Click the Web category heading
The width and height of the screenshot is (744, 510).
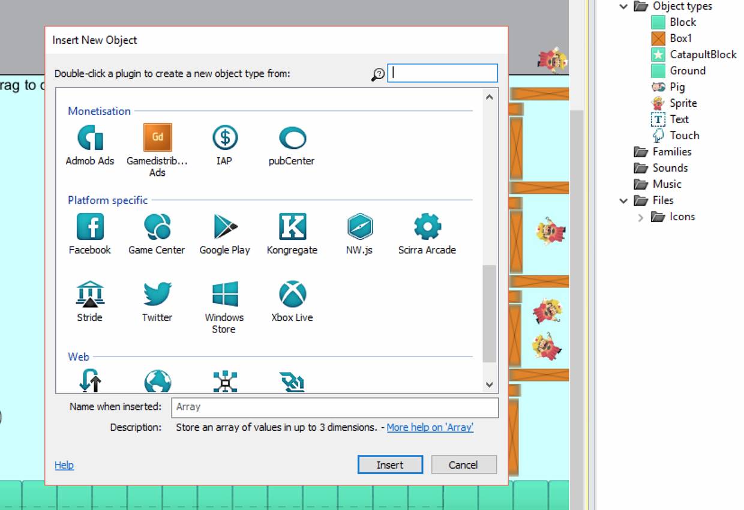(79, 356)
